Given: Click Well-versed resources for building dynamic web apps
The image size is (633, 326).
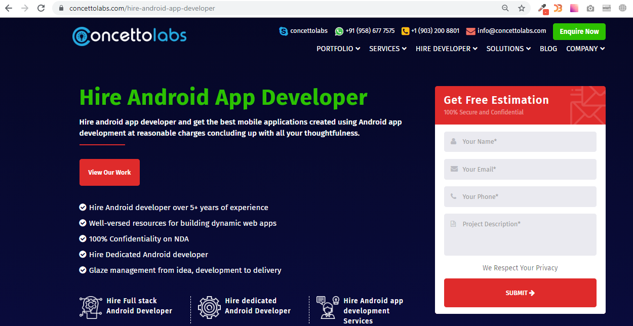Looking at the screenshot, I should click(183, 223).
